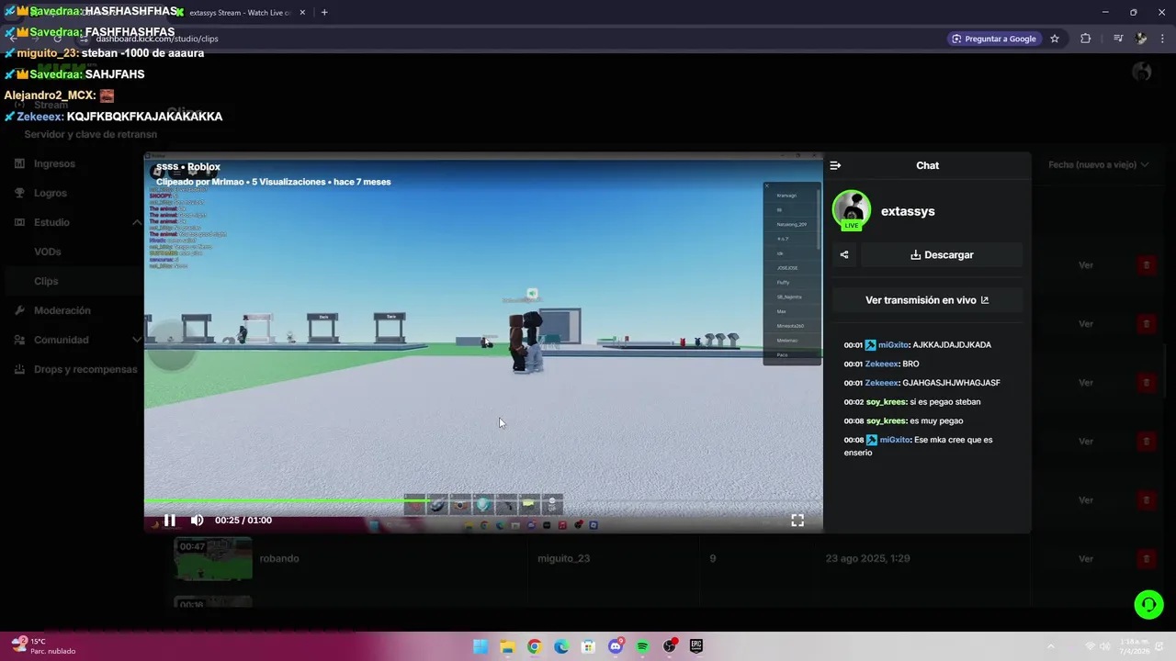Screen dimensions: 1176x661
Task: Mute the clip volume
Action: click(x=197, y=521)
